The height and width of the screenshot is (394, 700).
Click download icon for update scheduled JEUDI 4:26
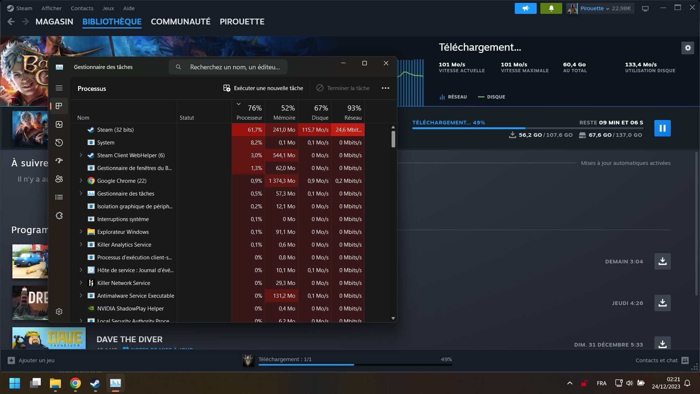click(662, 303)
